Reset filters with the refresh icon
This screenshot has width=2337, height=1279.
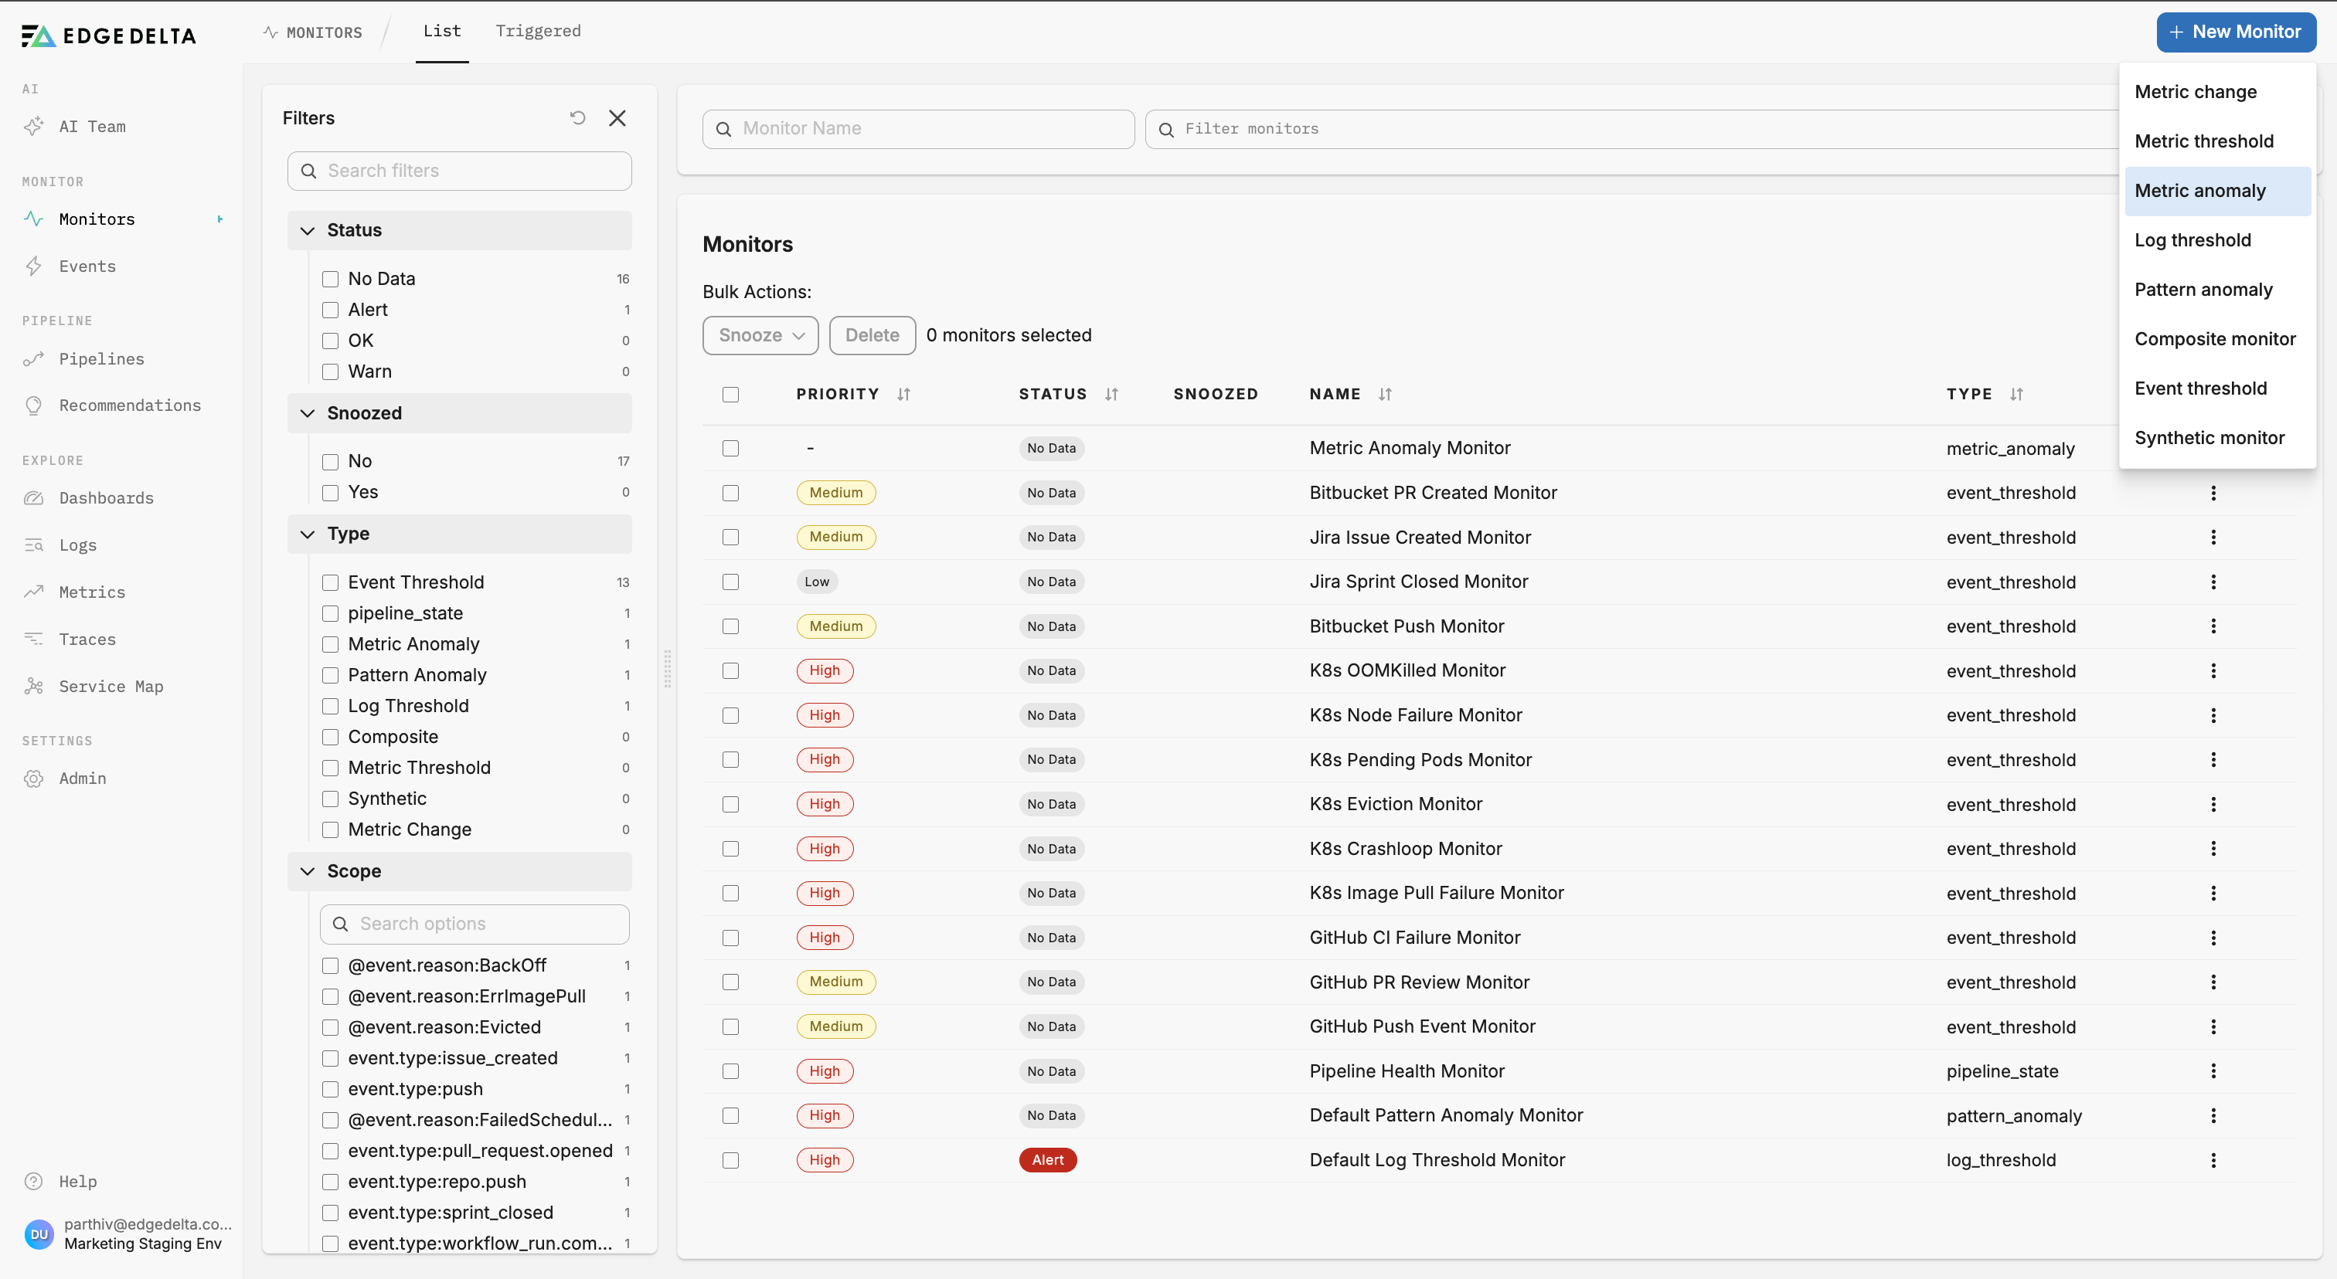[x=578, y=118]
